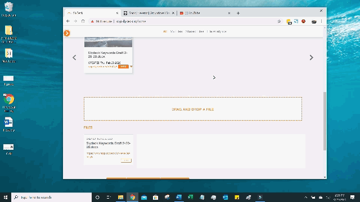Switch to the YouTube tab
The image size is (360, 202).
pyautogui.click(x=205, y=13)
